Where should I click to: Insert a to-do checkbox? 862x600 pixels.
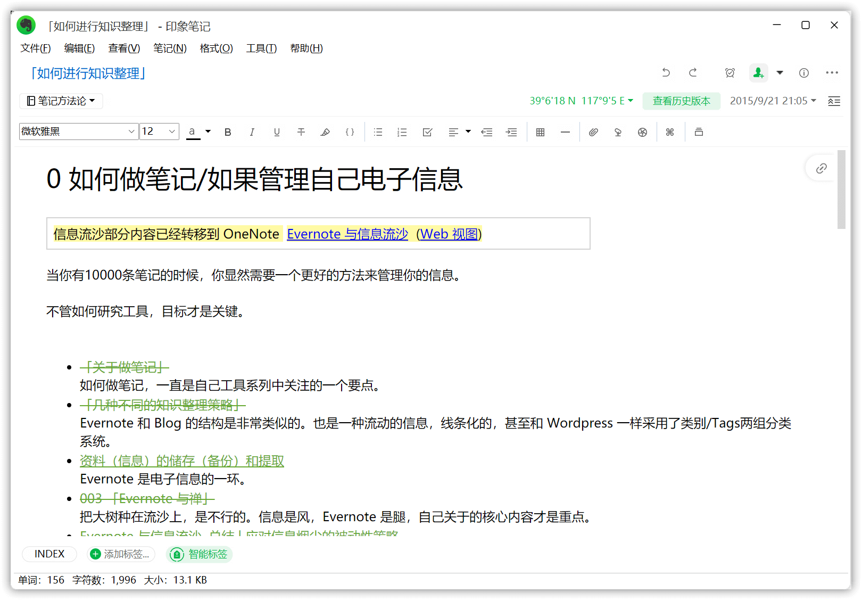(x=427, y=132)
